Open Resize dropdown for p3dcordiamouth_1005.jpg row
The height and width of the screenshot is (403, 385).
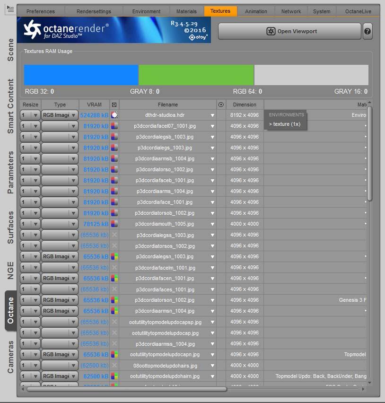[x=30, y=224]
